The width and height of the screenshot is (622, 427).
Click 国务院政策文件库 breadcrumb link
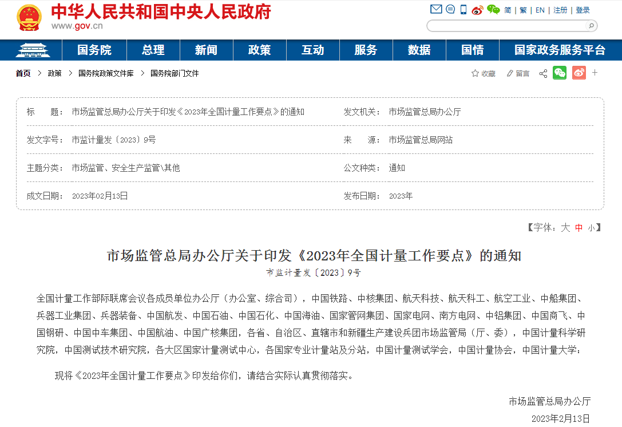[x=106, y=73]
